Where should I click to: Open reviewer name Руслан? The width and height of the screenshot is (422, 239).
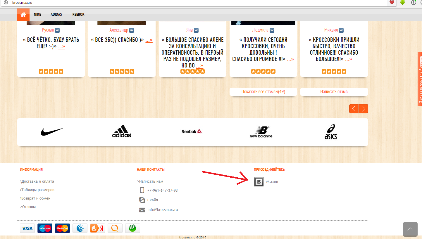tap(48, 30)
